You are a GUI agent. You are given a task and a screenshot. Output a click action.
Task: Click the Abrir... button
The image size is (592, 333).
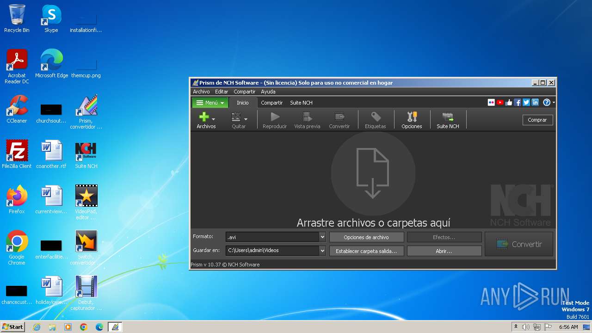444,251
